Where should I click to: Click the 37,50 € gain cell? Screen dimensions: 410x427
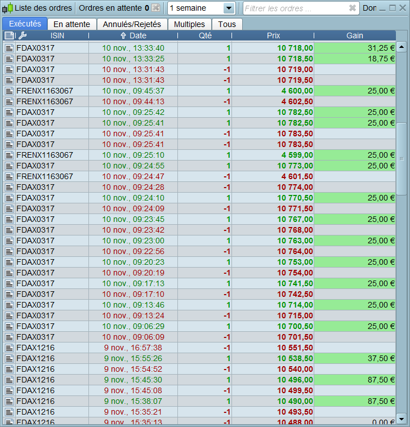[x=355, y=358]
